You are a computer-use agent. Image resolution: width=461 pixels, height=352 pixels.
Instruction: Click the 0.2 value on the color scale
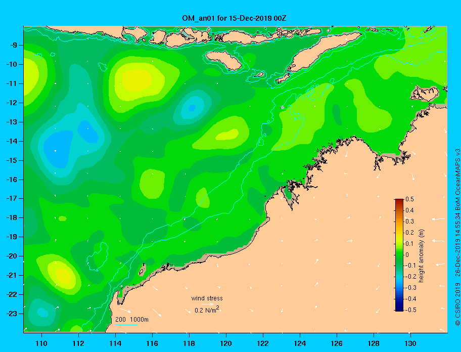click(x=409, y=232)
